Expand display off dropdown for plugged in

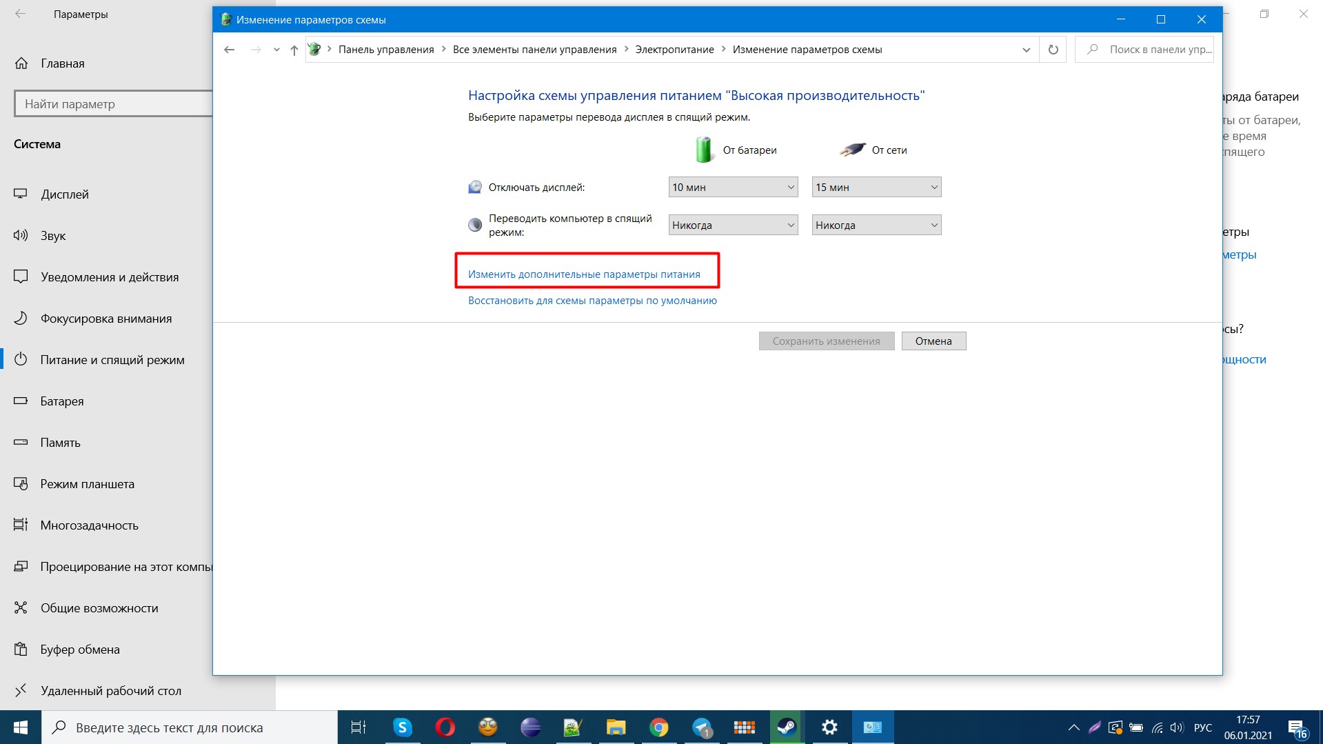pos(876,188)
